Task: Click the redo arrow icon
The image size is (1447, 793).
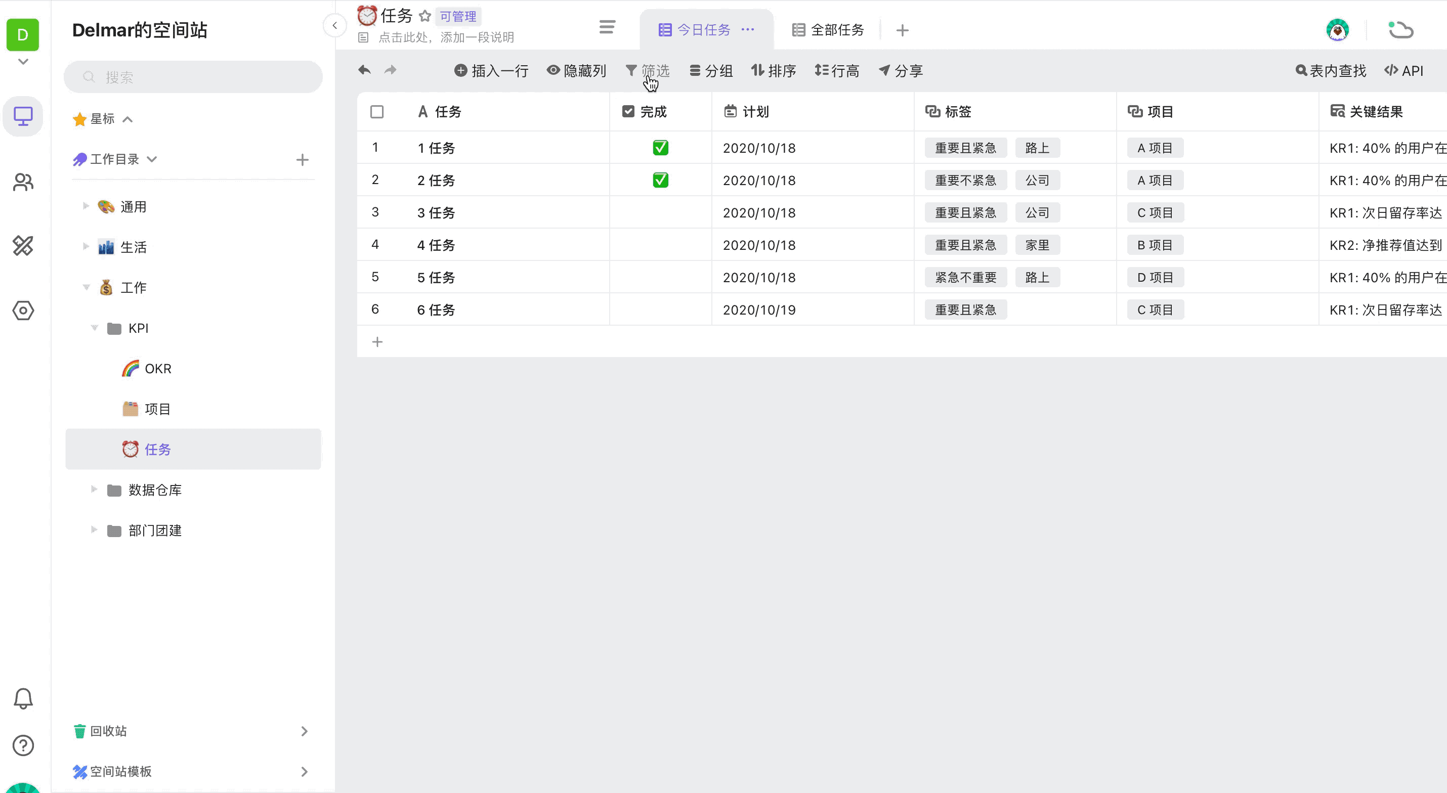Action: click(x=391, y=70)
